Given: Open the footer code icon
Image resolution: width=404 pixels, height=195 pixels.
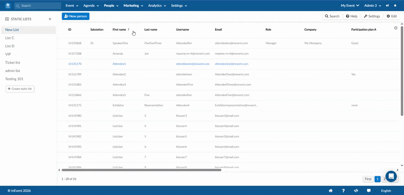Looking at the screenshot, I should pos(356,190).
